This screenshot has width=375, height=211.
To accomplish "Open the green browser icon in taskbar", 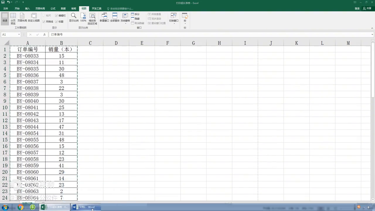I will (x=33, y=207).
